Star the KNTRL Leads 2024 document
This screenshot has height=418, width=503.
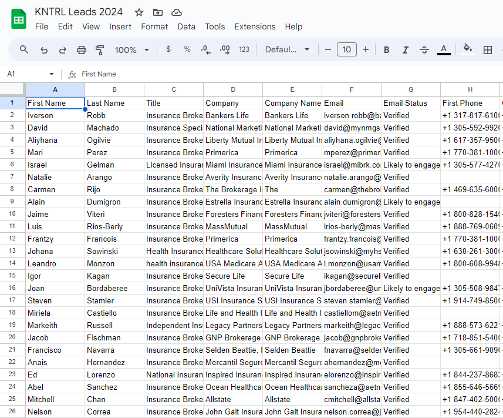[139, 12]
